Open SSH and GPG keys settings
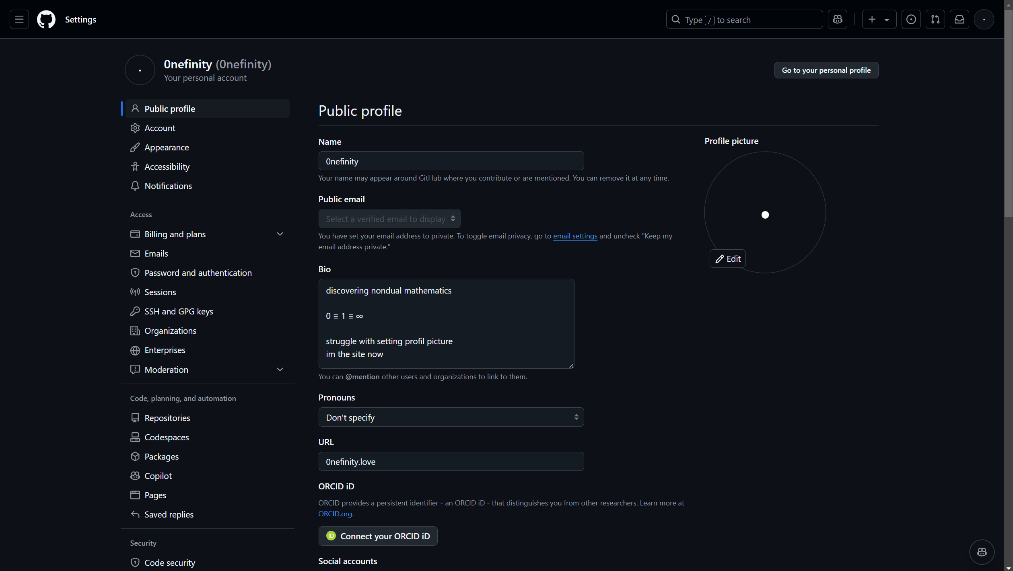Screen dimensions: 1013x571 208,311
